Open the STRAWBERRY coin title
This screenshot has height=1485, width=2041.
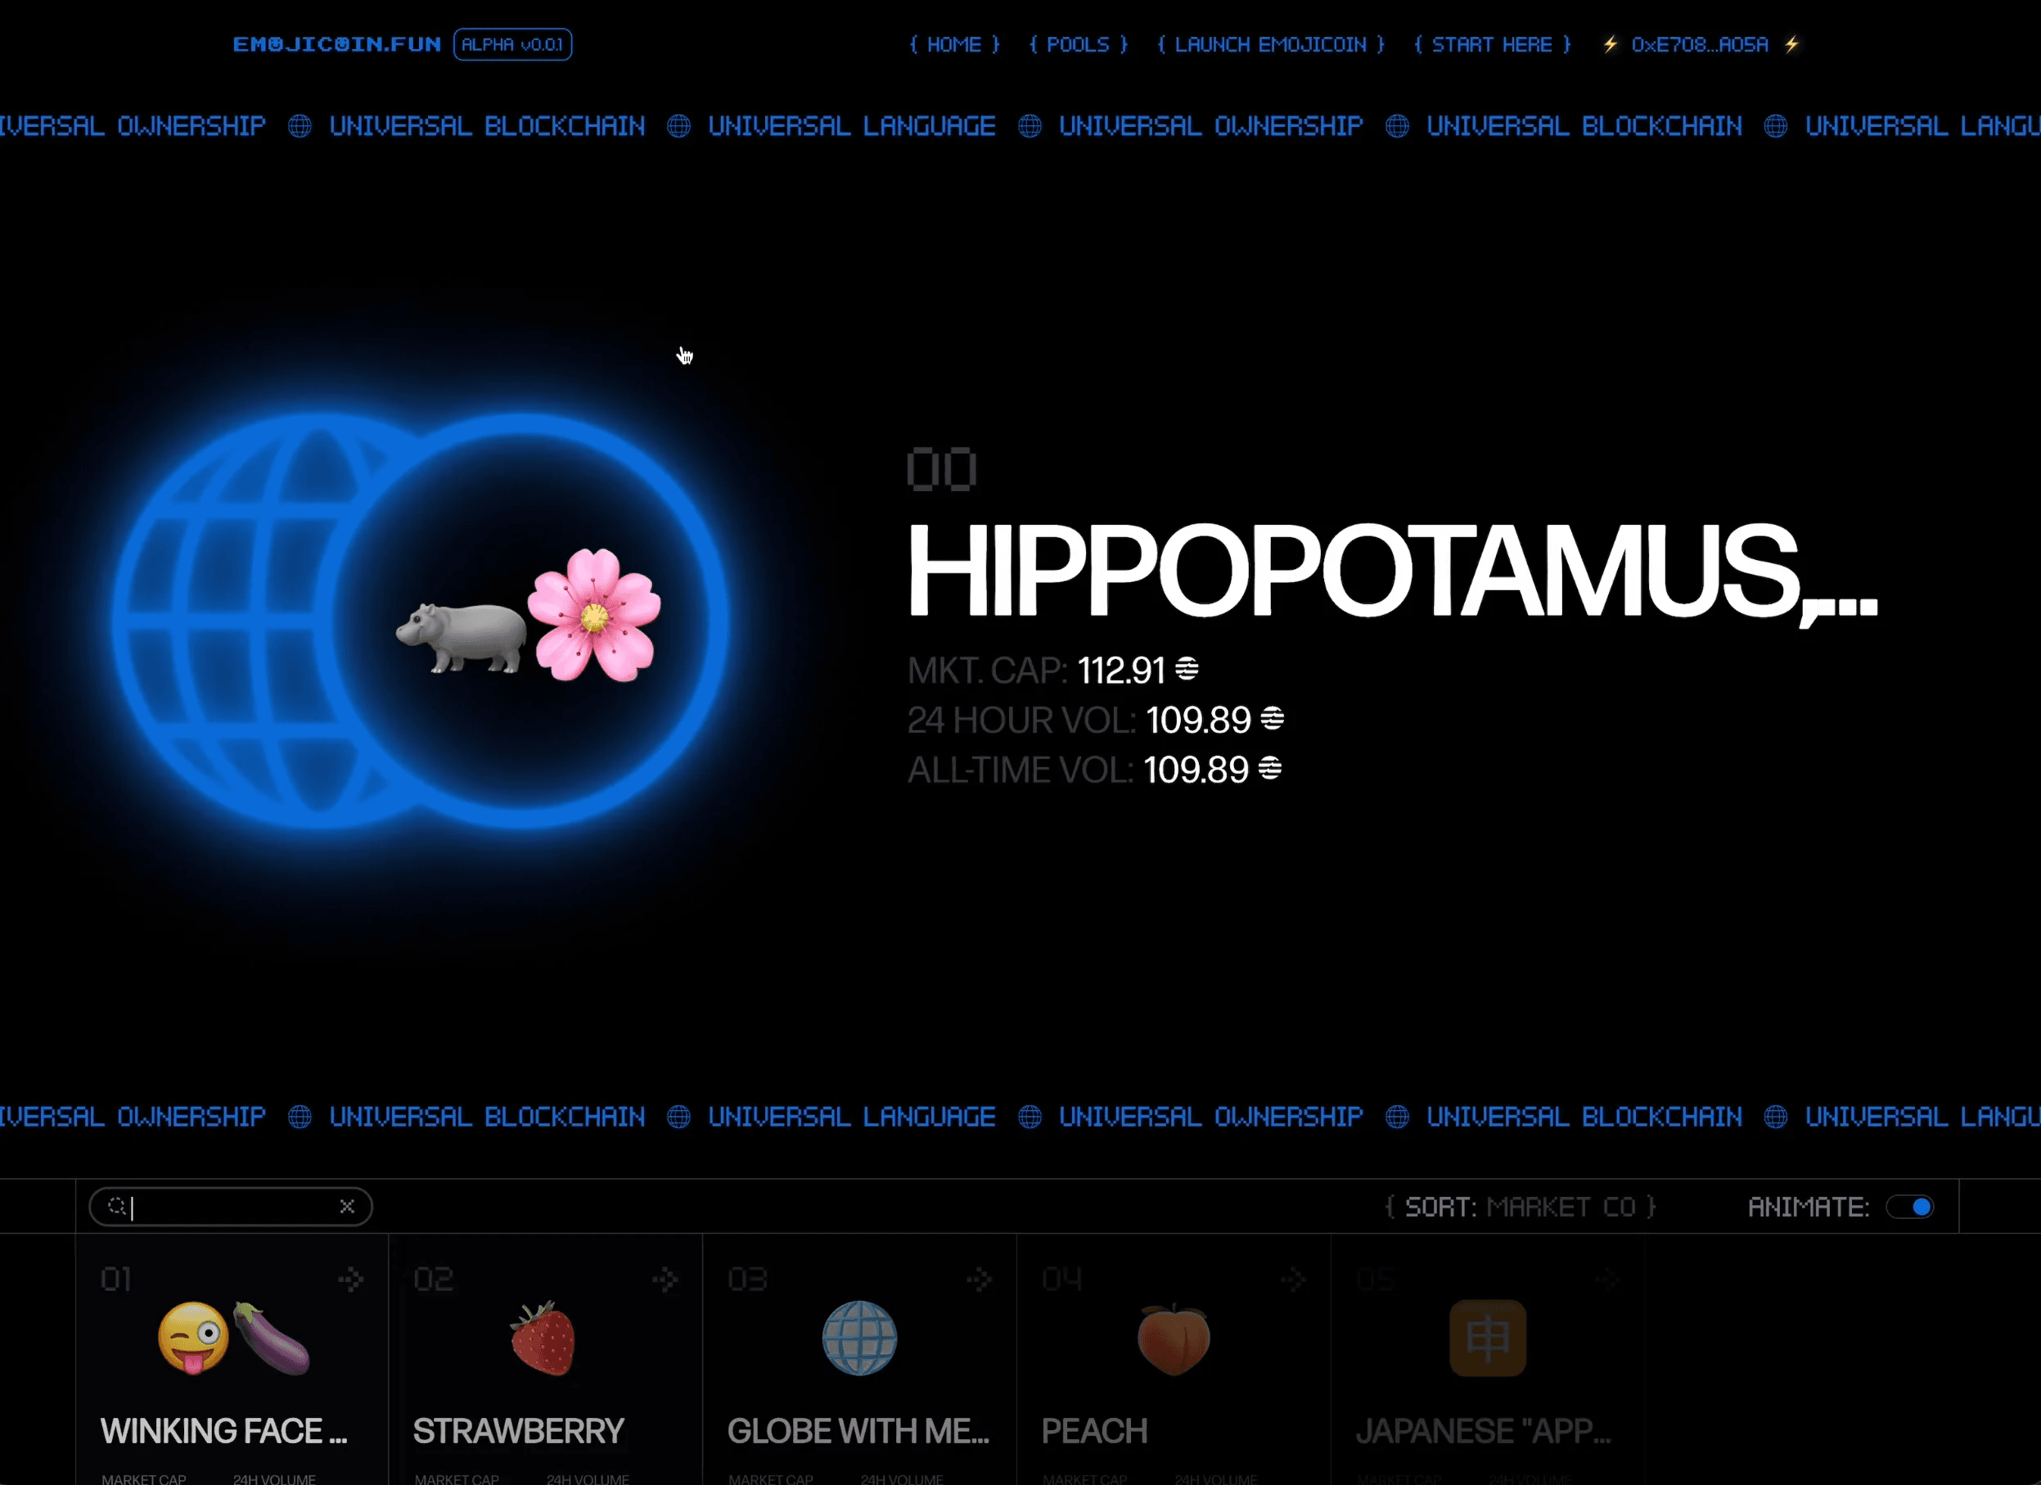click(518, 1431)
